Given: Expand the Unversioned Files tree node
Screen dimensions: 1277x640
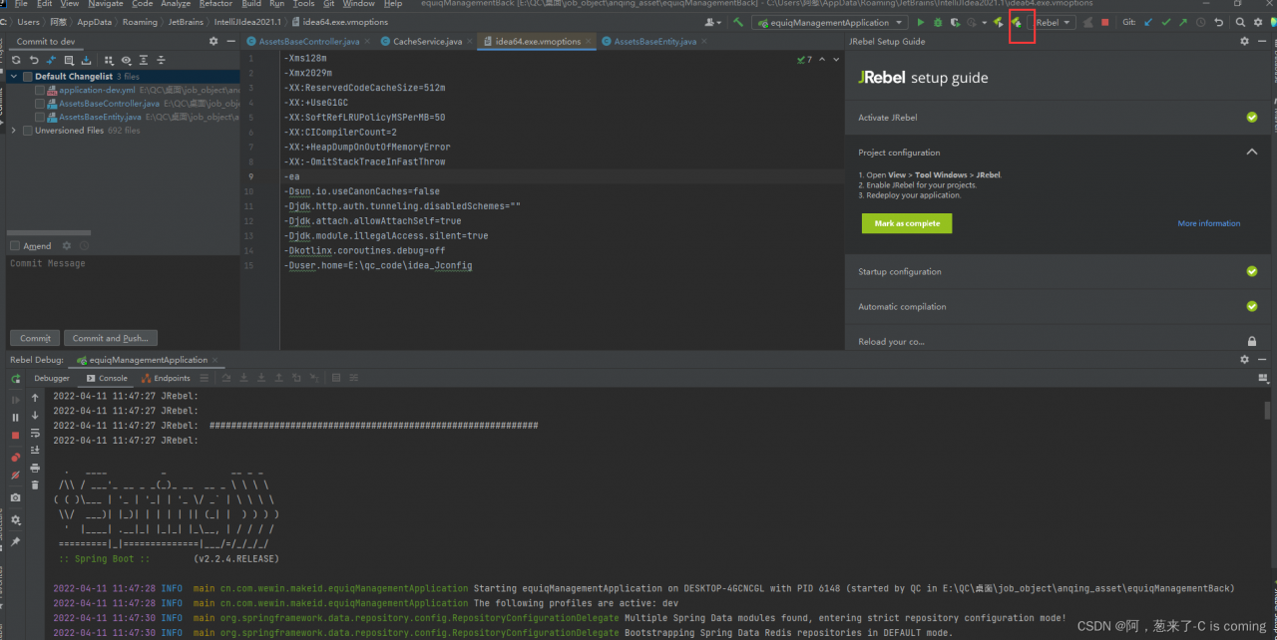Looking at the screenshot, I should 14,131.
